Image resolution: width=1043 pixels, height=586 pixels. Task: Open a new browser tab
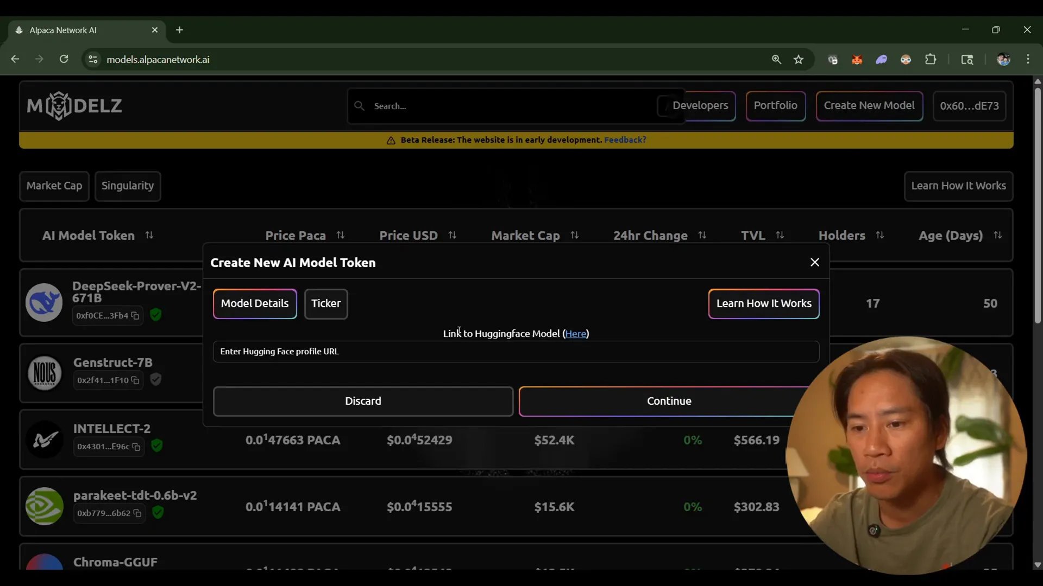180,30
